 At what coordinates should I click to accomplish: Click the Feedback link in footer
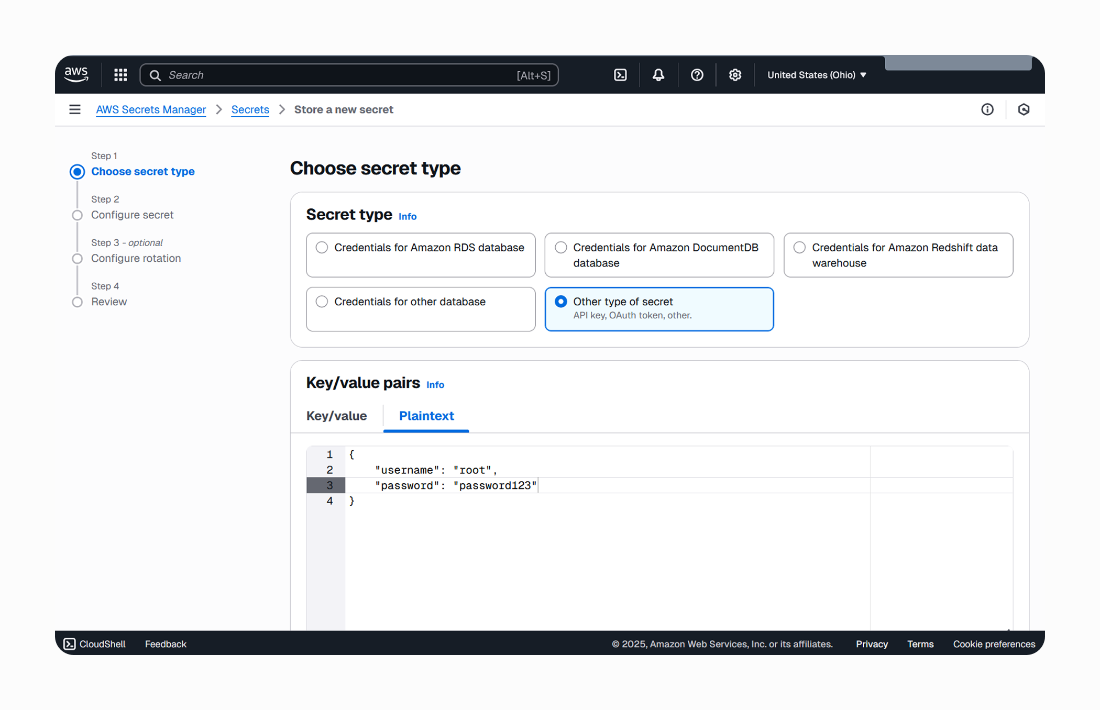coord(166,644)
